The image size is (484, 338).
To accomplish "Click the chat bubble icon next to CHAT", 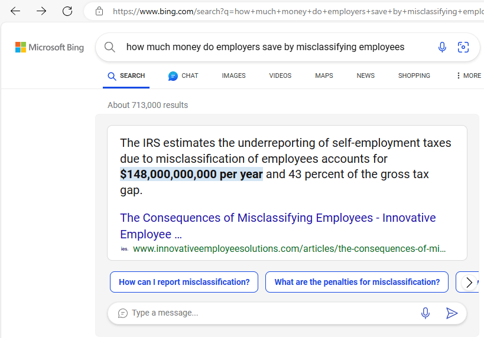I will [173, 76].
